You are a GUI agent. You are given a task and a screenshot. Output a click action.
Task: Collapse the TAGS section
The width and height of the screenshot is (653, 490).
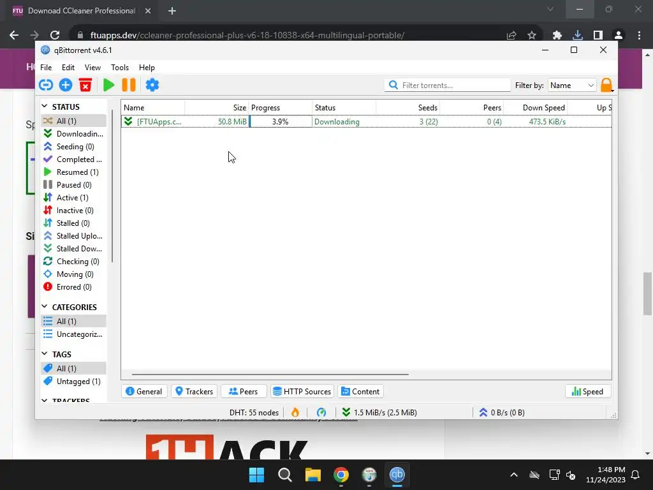[x=45, y=353]
